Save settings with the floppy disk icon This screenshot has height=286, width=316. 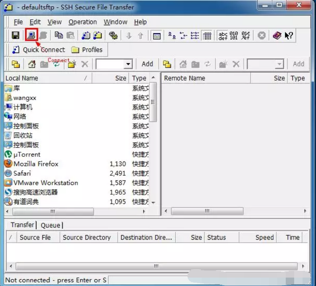click(x=16, y=36)
